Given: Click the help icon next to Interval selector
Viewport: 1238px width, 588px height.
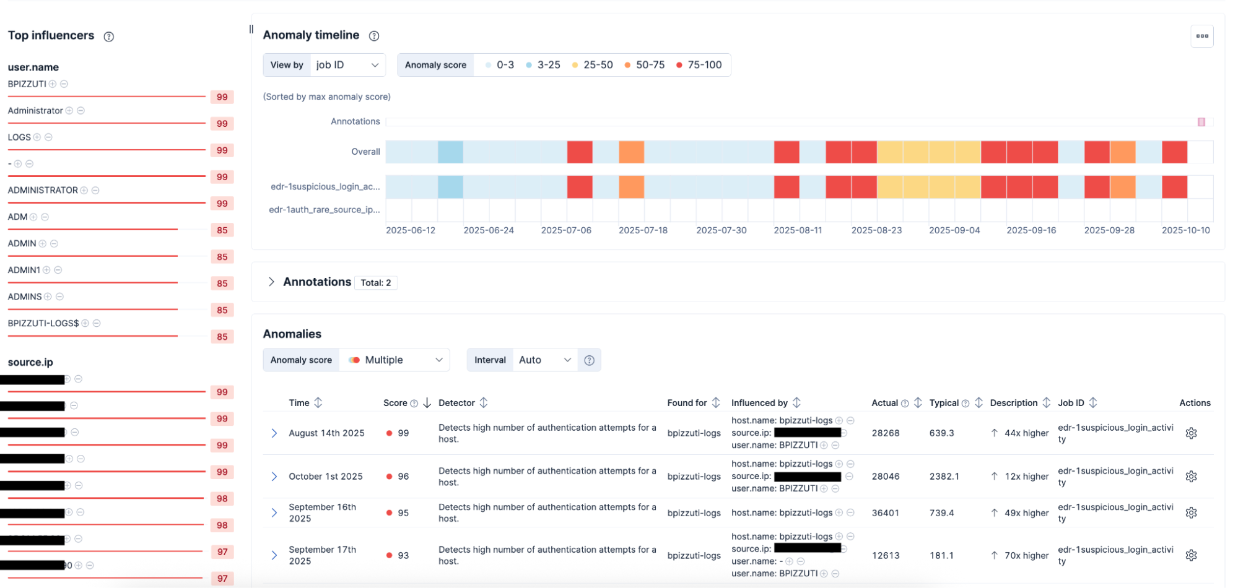Looking at the screenshot, I should pos(589,360).
